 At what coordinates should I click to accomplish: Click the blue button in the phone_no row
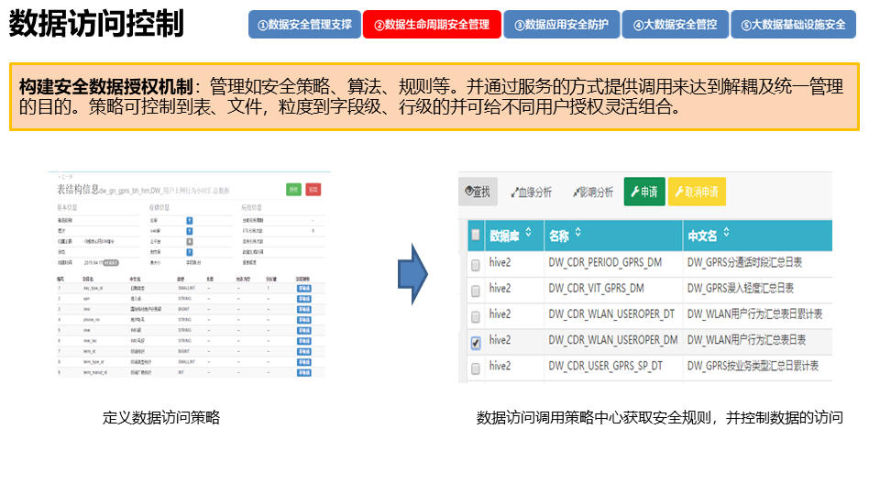pyautogui.click(x=303, y=320)
